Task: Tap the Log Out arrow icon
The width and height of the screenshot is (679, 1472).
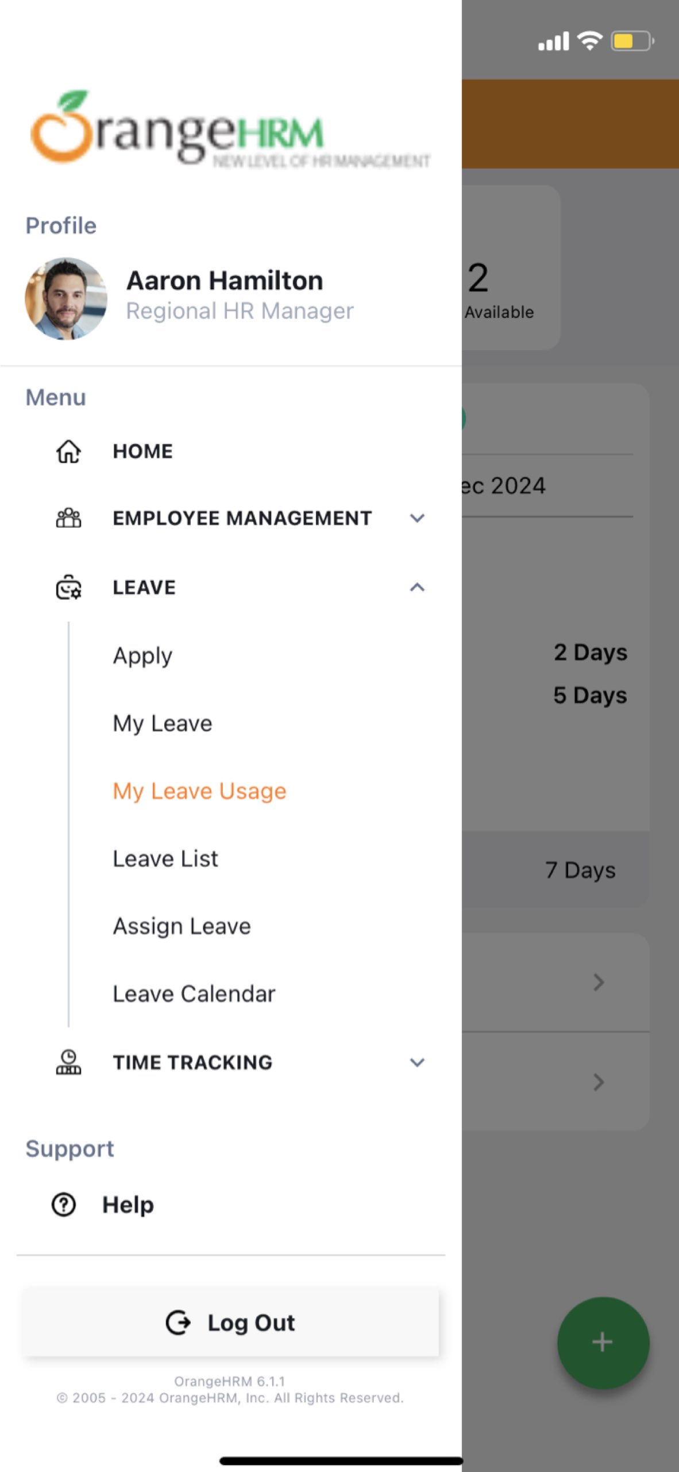Action: click(x=178, y=1322)
